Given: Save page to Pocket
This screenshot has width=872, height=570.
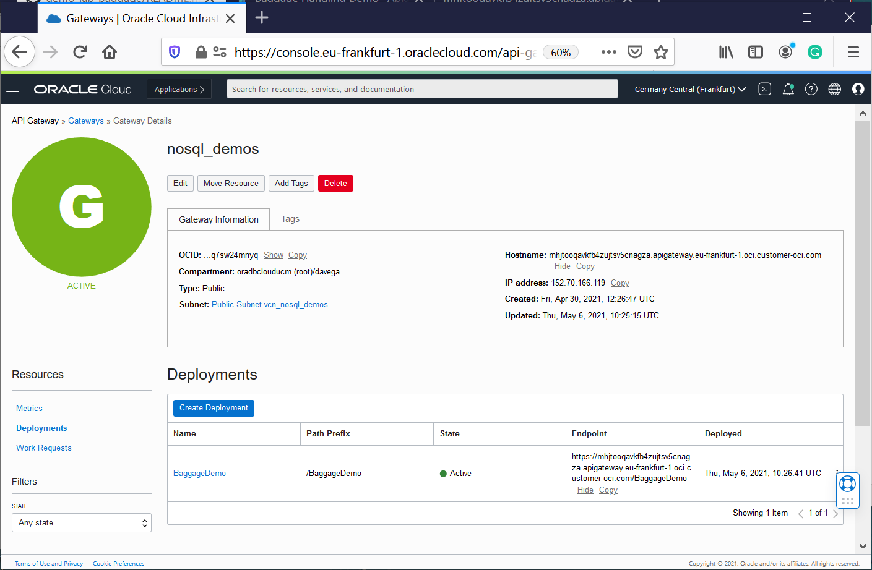Looking at the screenshot, I should [635, 52].
